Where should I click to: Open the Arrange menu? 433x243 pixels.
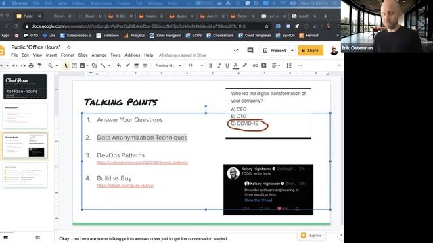(x=99, y=55)
